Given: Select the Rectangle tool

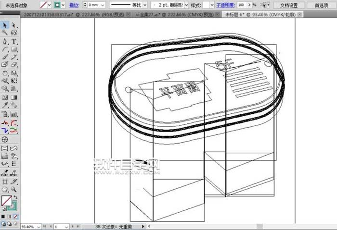Looking at the screenshot, I should [x=14, y=49].
